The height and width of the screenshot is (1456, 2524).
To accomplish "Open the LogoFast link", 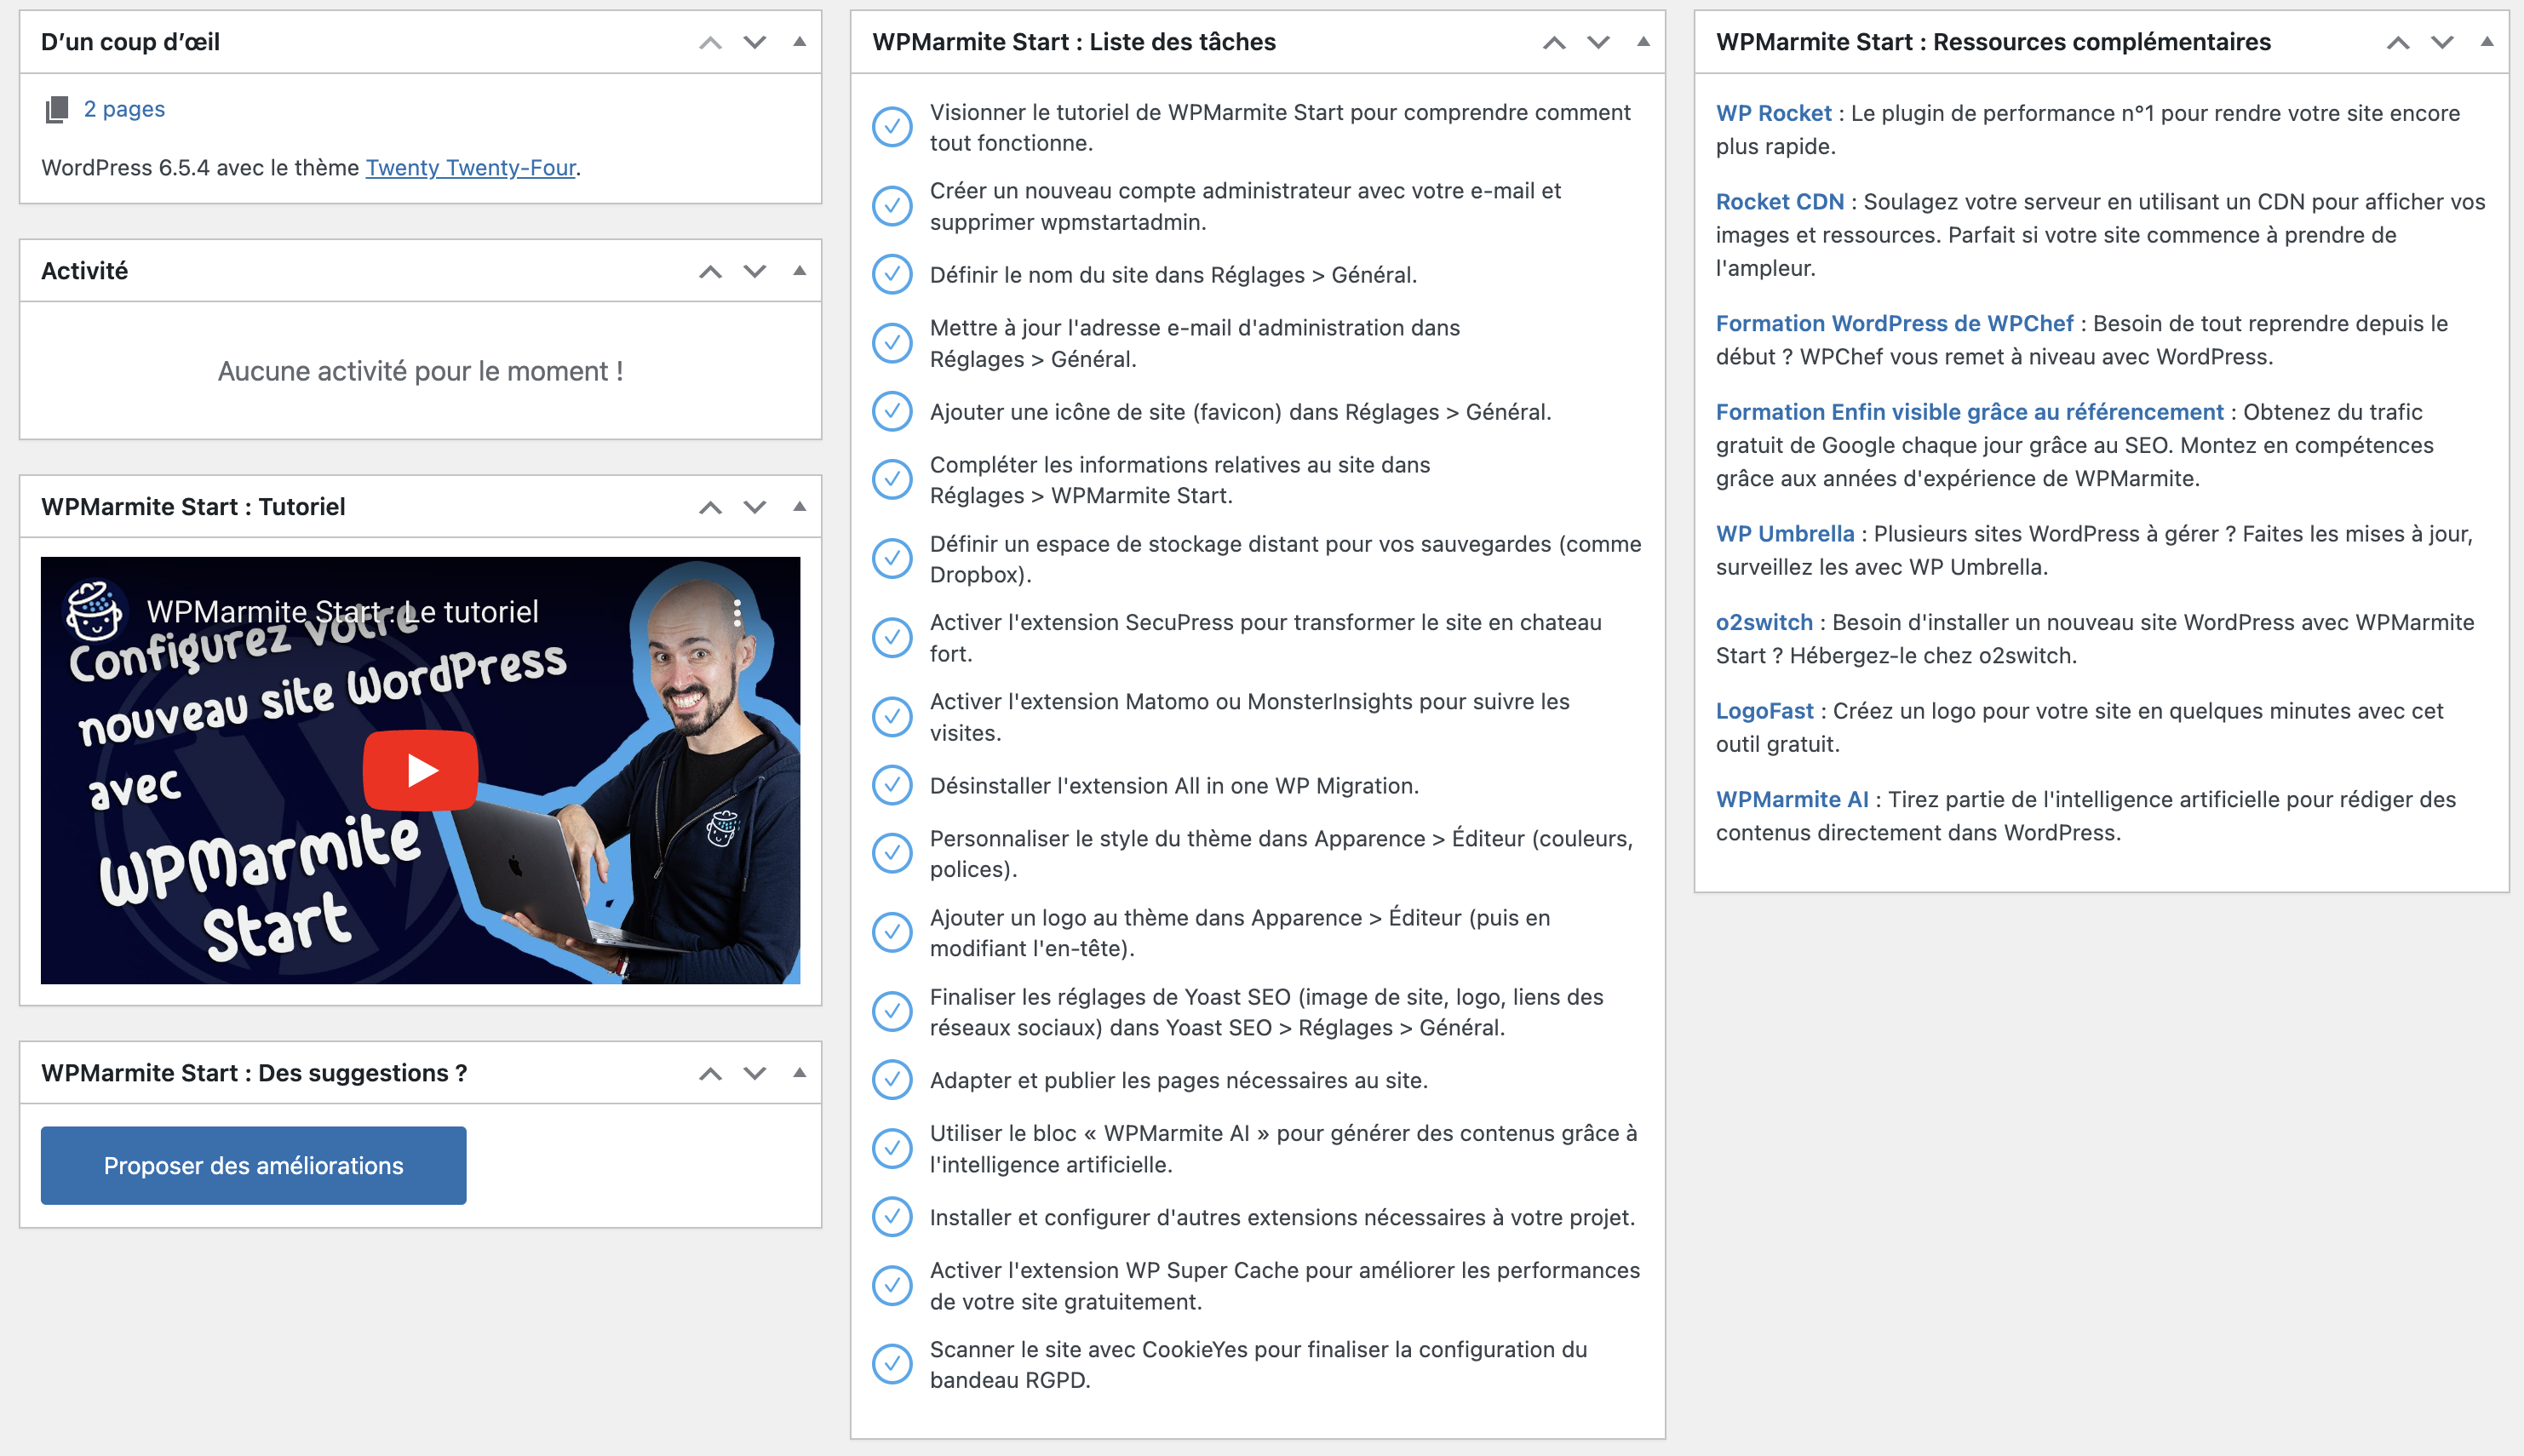I will 1764,710.
